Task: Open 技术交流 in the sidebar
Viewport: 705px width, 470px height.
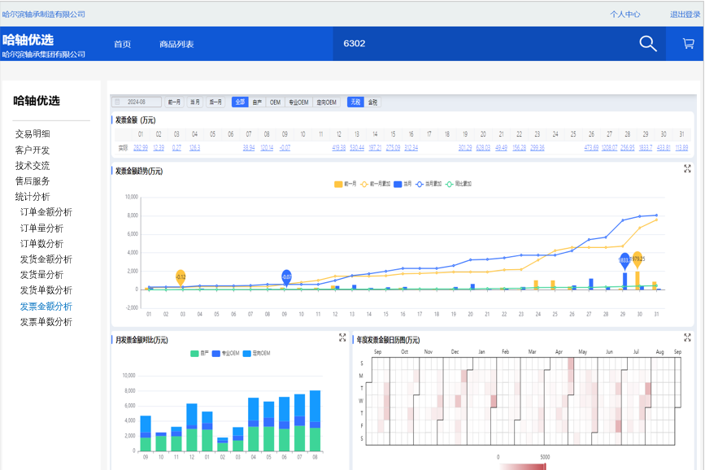Action: coord(33,166)
